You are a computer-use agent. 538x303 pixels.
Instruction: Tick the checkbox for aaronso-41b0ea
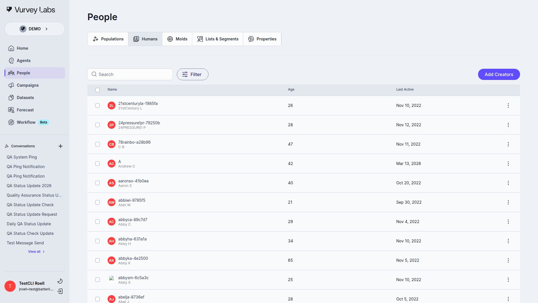click(98, 183)
